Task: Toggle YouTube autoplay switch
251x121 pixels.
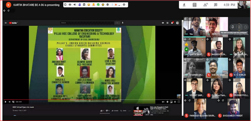Action: point(163,102)
